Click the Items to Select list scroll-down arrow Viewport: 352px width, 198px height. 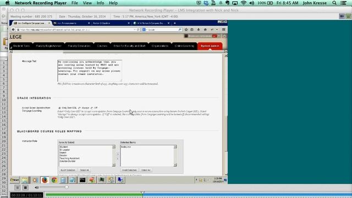pos(114,165)
